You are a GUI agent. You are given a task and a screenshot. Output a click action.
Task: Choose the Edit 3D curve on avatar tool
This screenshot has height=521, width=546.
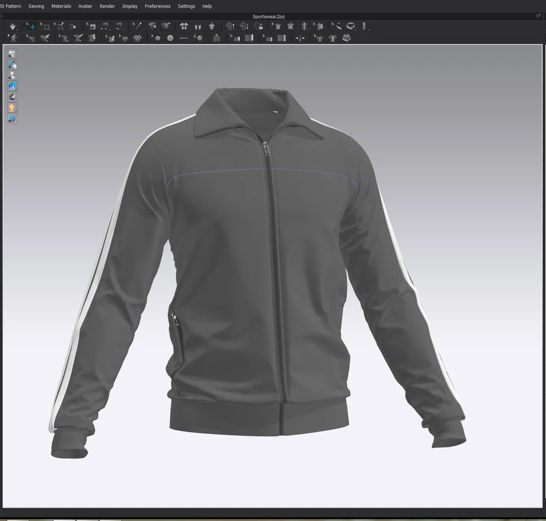click(63, 38)
